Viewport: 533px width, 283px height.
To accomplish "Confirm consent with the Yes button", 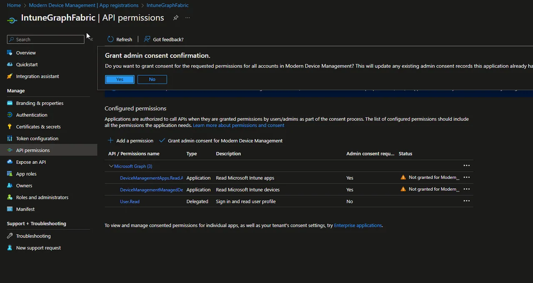I will coord(120,79).
